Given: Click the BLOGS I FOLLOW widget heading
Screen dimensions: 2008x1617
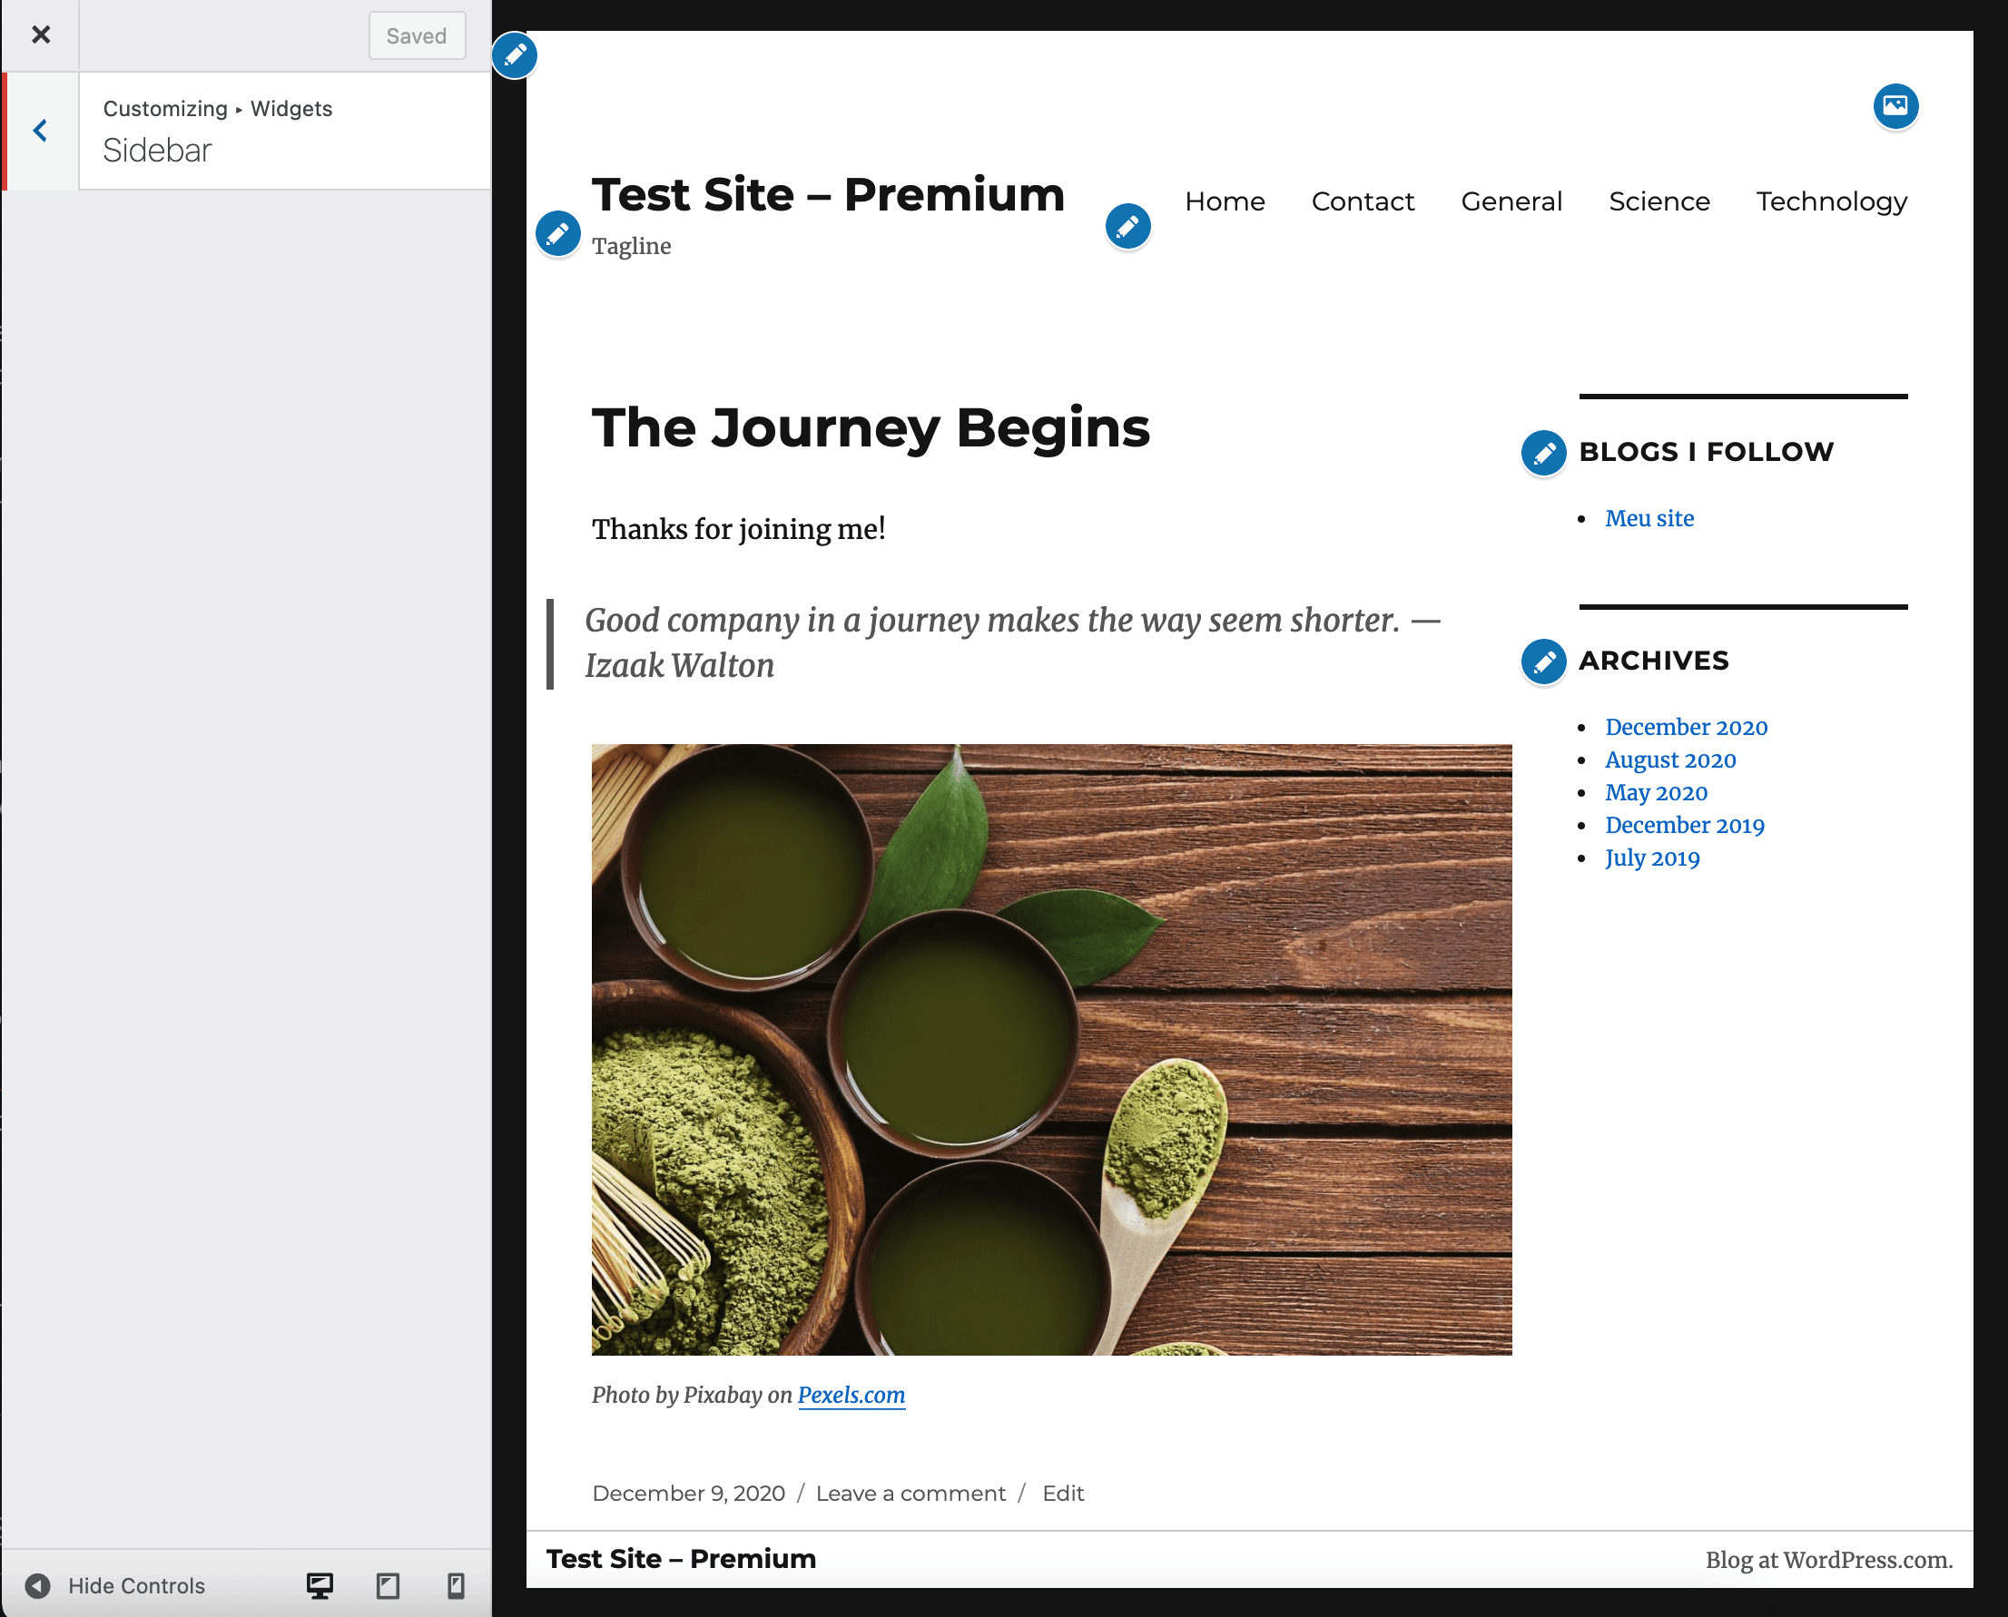Looking at the screenshot, I should (1705, 452).
